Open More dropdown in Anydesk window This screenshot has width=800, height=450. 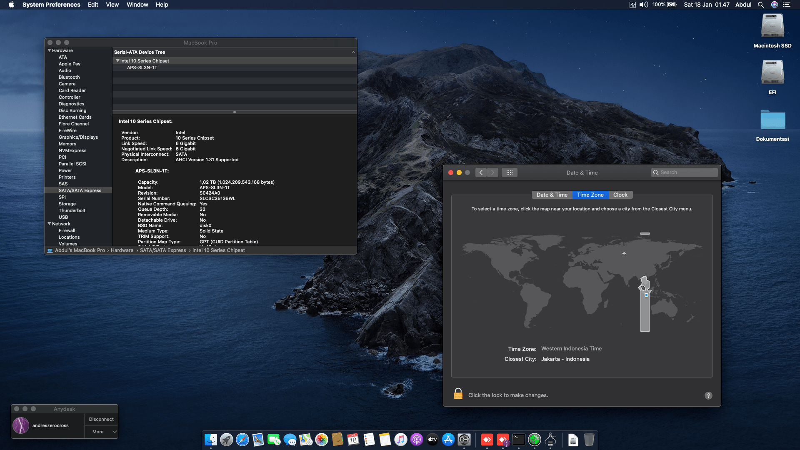[101, 432]
